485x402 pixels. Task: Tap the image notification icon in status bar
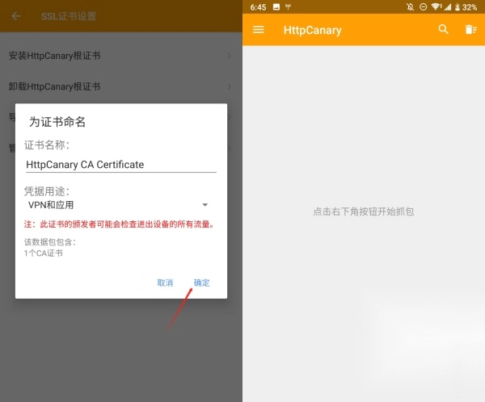tap(276, 7)
